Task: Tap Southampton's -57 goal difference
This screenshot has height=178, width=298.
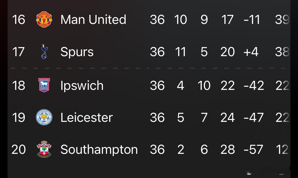Action: pyautogui.click(x=254, y=149)
